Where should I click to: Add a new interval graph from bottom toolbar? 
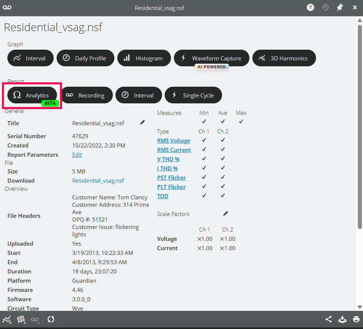pyautogui.click(x=7, y=319)
